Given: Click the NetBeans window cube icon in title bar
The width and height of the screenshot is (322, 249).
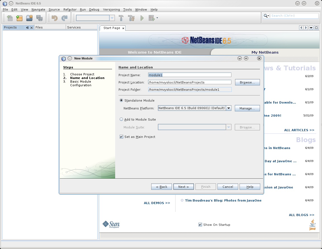Looking at the screenshot, I should click(x=5, y=3).
